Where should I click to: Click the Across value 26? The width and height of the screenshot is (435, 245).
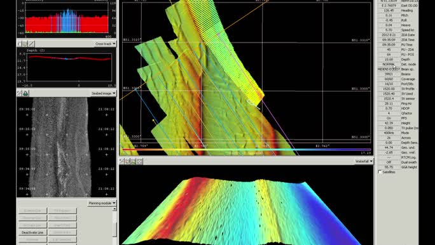pos(389,138)
